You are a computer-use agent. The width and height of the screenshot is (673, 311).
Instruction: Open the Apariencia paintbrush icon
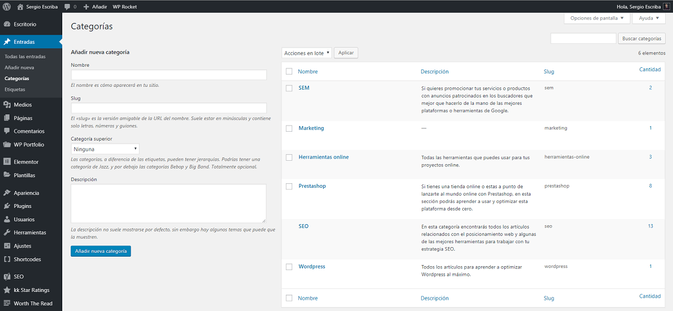(7, 193)
